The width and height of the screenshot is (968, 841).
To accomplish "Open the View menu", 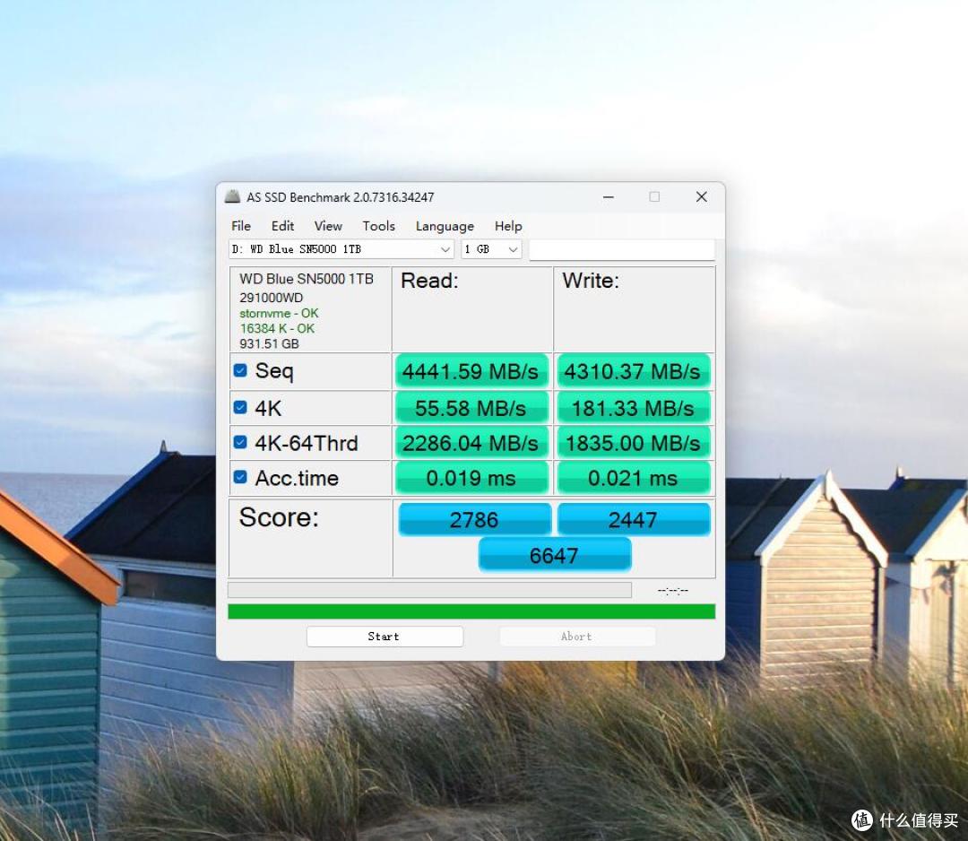I will (328, 226).
